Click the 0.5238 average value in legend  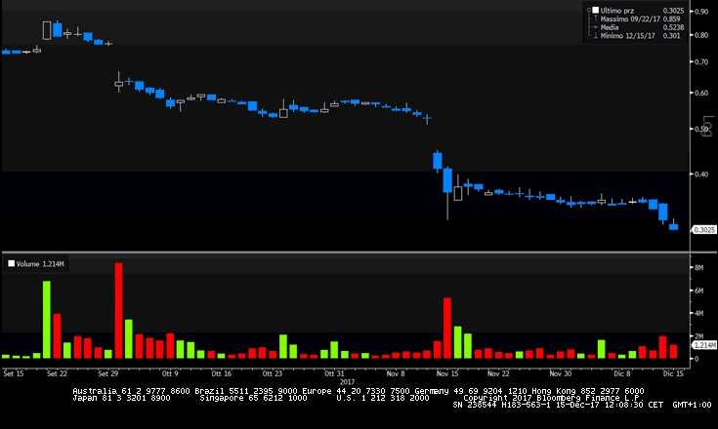pos(674,27)
